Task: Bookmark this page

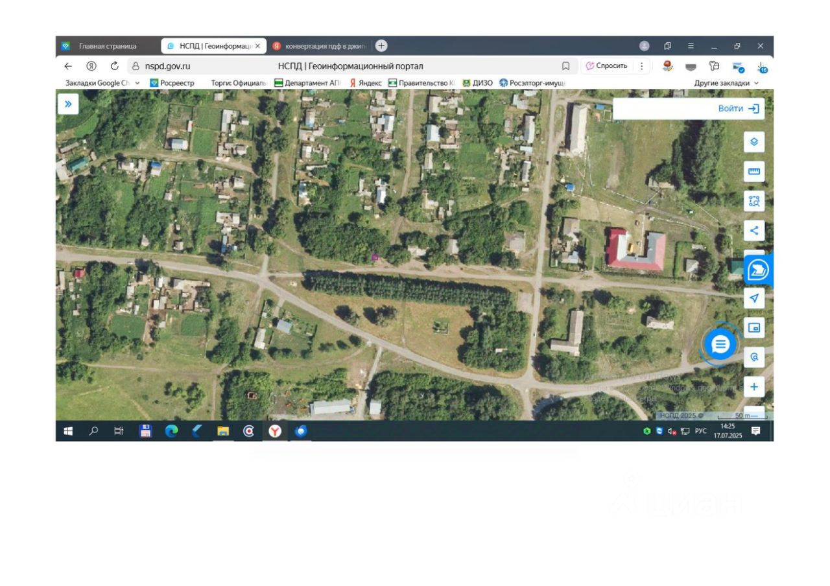Action: [565, 66]
